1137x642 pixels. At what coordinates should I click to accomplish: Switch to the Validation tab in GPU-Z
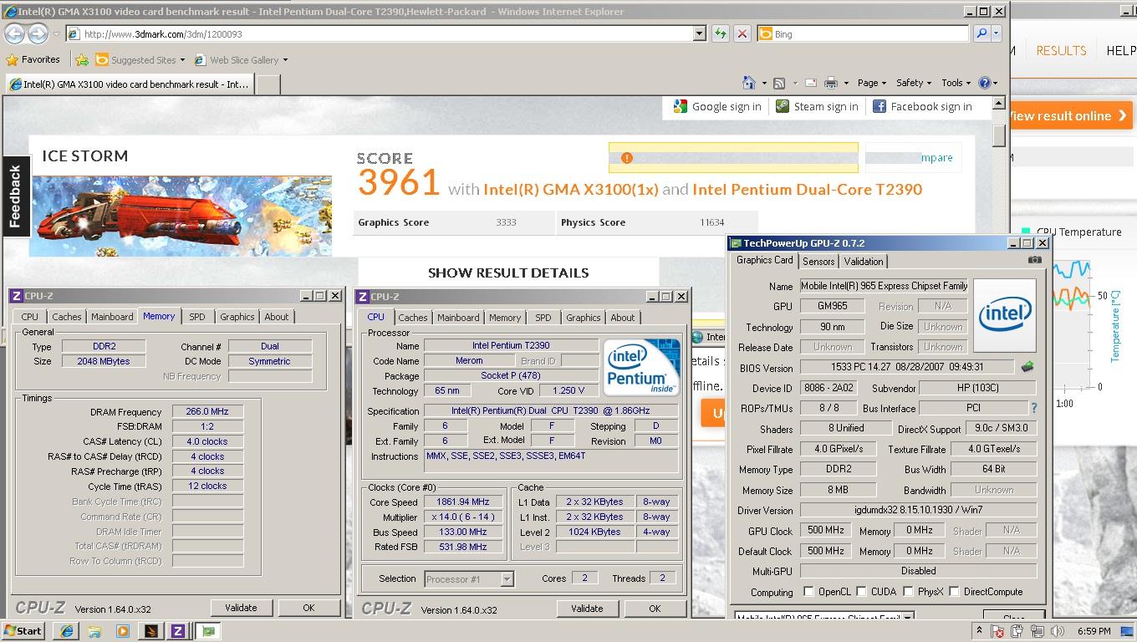click(863, 261)
